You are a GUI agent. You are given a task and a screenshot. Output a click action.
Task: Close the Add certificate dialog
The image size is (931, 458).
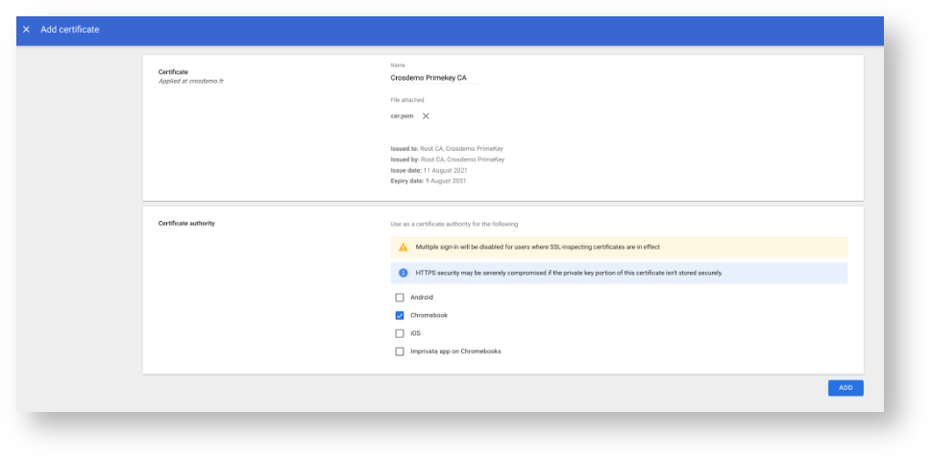pos(26,30)
